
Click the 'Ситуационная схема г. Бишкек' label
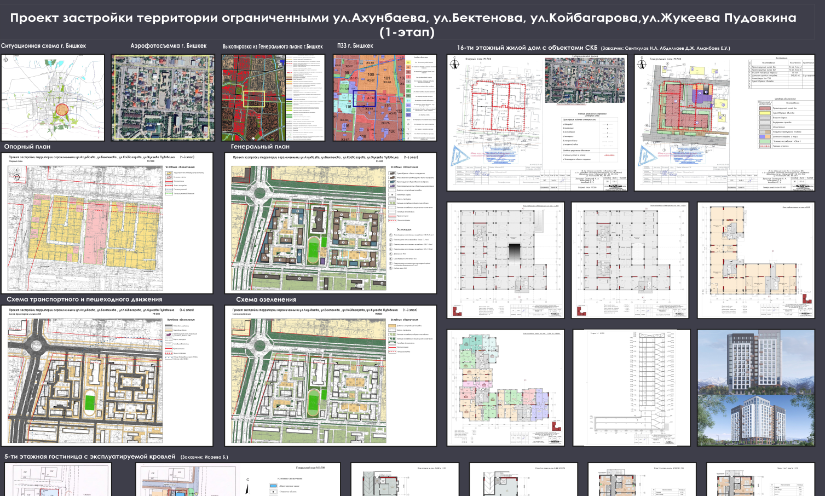tap(43, 46)
